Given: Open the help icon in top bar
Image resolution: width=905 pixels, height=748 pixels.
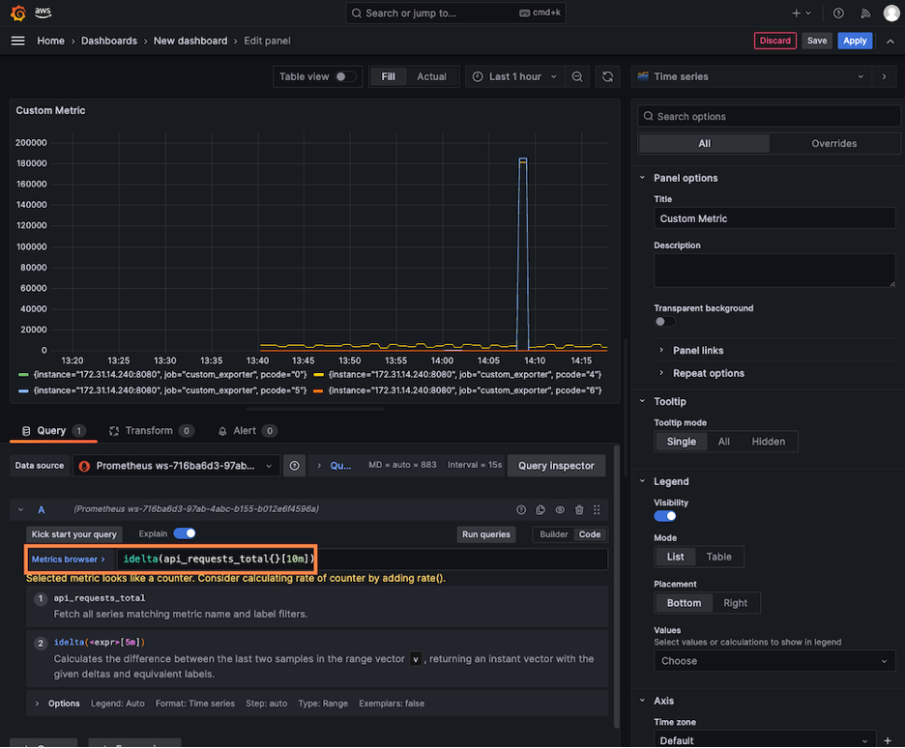Looking at the screenshot, I should click(x=838, y=14).
